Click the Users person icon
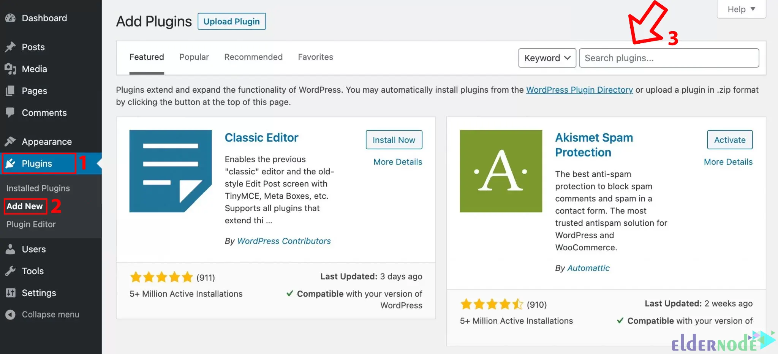Image resolution: width=778 pixels, height=354 pixels. coord(10,249)
